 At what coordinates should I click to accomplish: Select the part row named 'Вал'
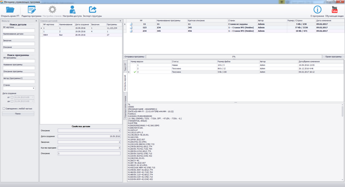pos(81,35)
